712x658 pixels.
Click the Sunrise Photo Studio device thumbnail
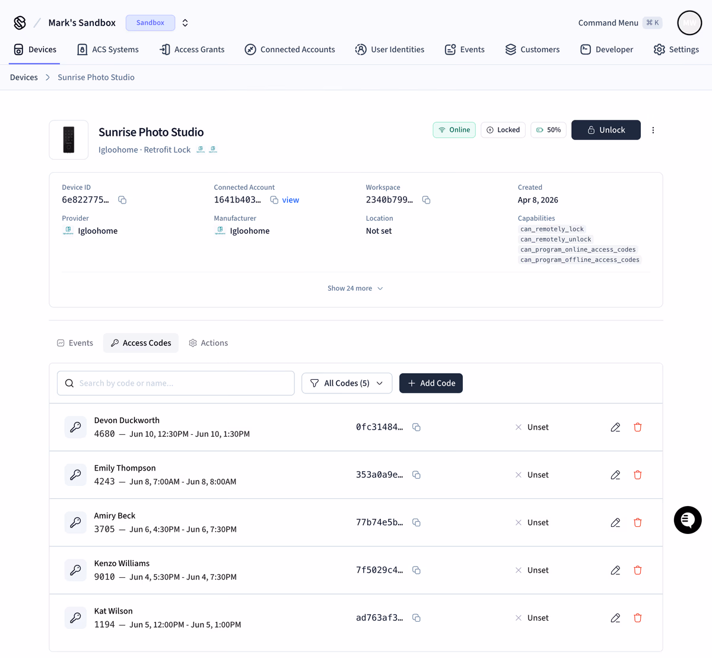pos(69,140)
